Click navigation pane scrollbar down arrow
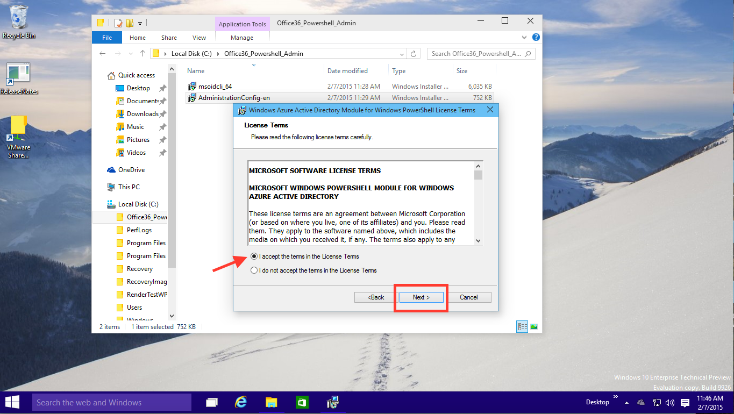The image size is (734, 414). (x=172, y=316)
